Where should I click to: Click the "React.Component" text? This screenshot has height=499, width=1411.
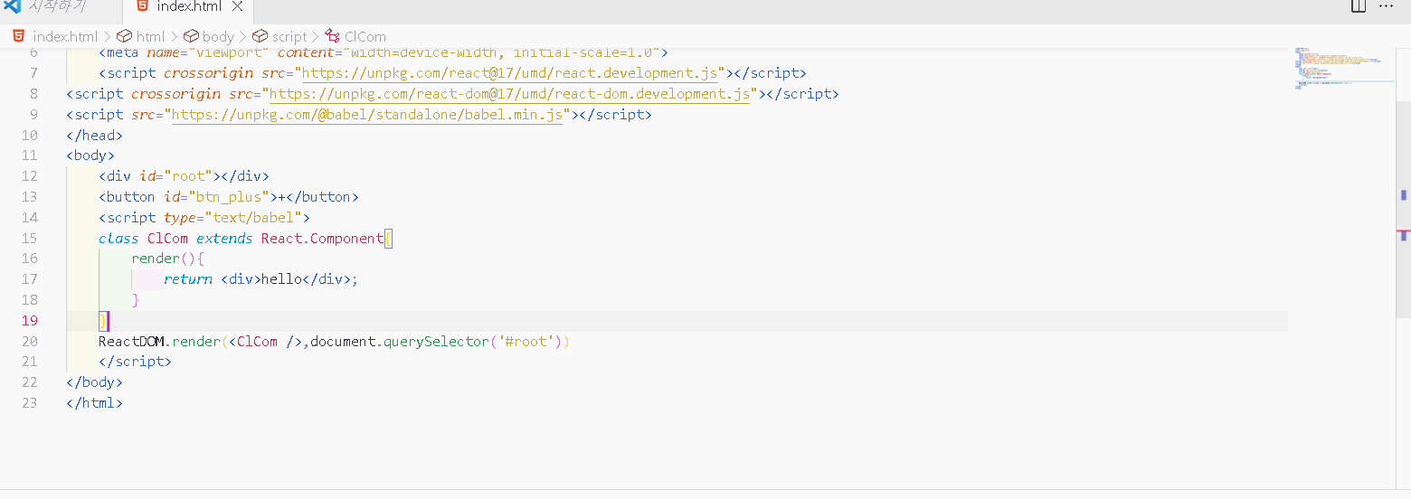[x=322, y=239]
